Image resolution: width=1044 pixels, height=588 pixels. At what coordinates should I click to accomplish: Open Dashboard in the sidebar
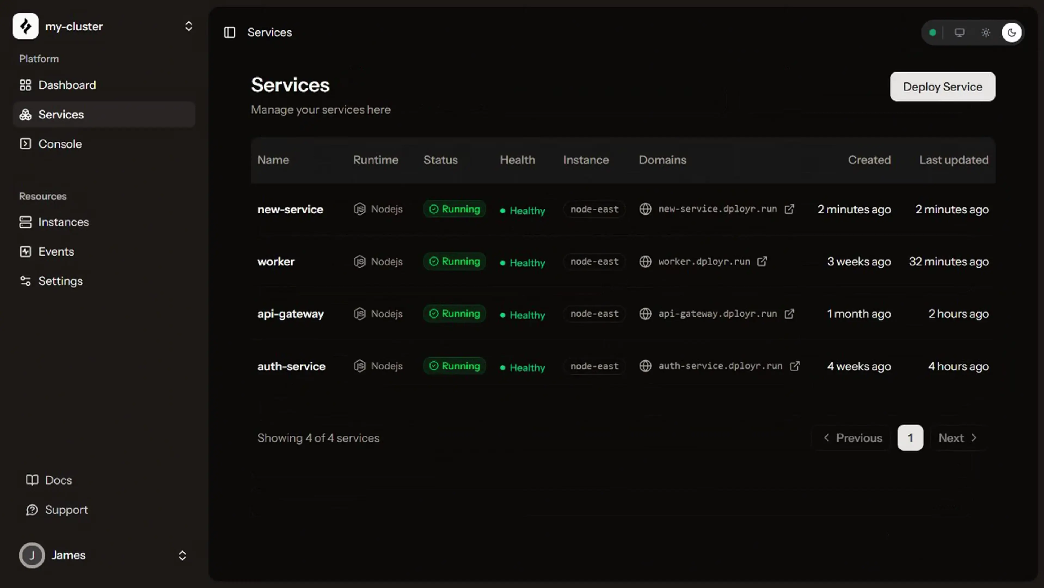point(104,85)
